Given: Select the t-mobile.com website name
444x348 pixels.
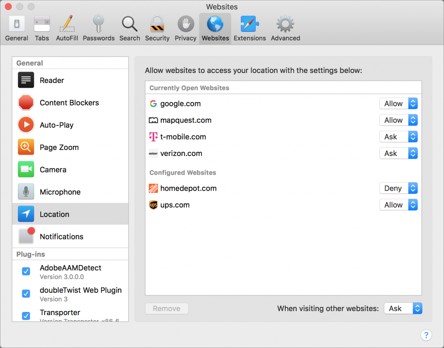Looking at the screenshot, I should [x=183, y=137].
